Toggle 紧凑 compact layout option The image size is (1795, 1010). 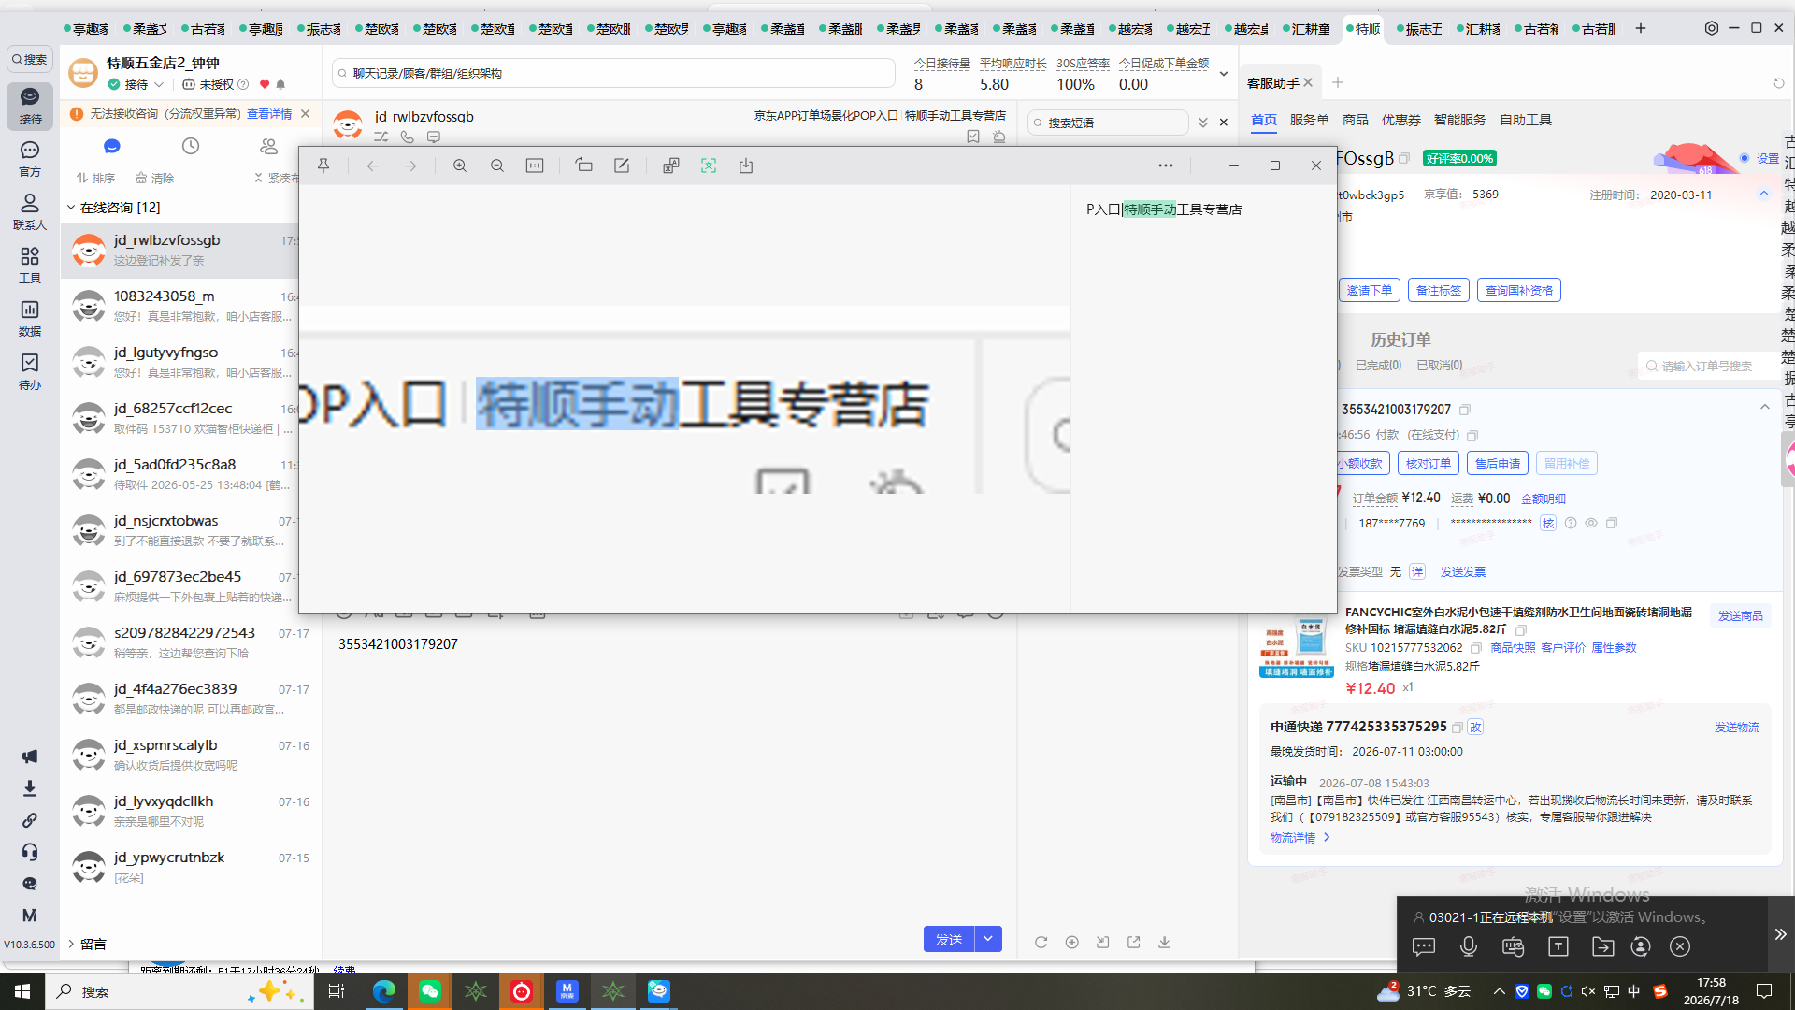pos(276,178)
